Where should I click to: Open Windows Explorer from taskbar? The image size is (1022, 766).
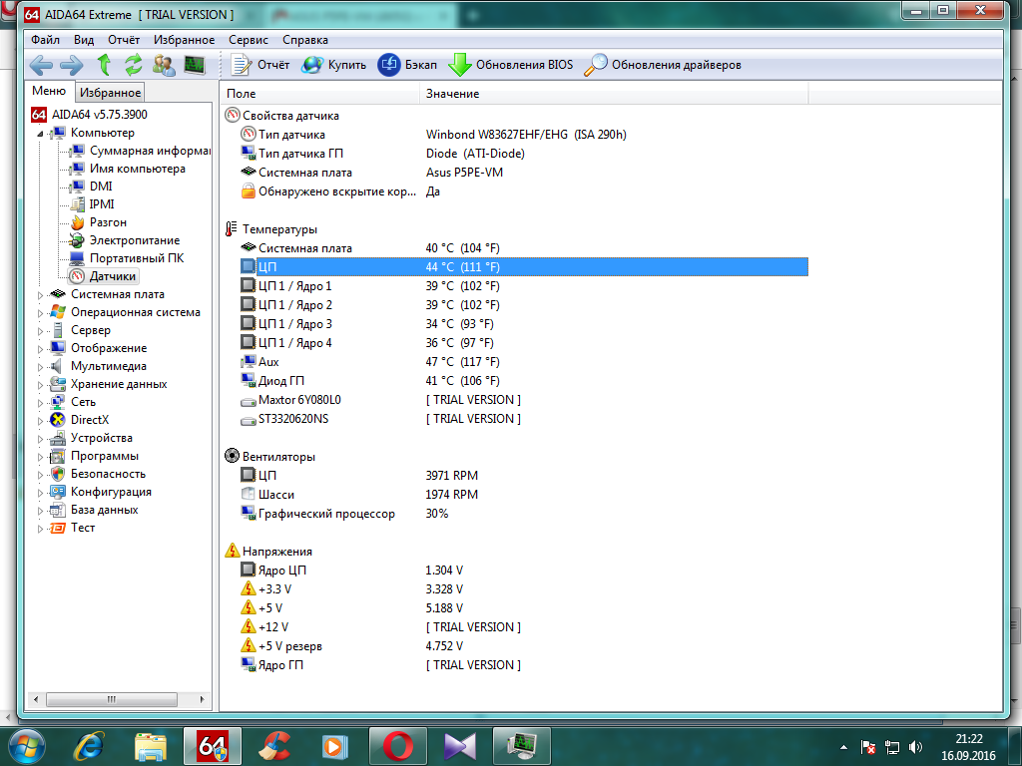151,746
